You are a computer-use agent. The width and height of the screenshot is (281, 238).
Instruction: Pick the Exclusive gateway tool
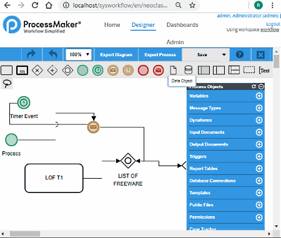coord(37,71)
